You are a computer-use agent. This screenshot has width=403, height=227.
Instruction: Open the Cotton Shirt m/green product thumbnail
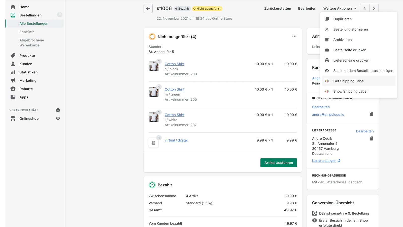coord(154,92)
